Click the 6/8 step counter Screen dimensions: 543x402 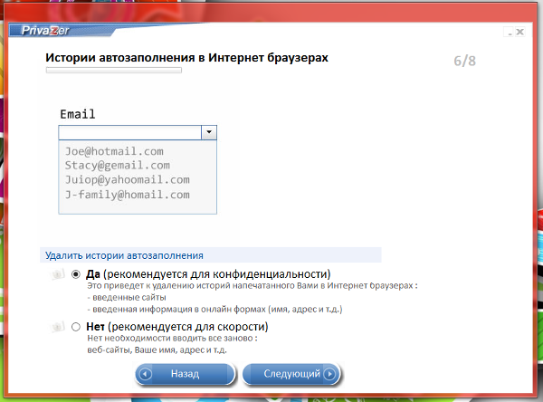click(x=465, y=62)
